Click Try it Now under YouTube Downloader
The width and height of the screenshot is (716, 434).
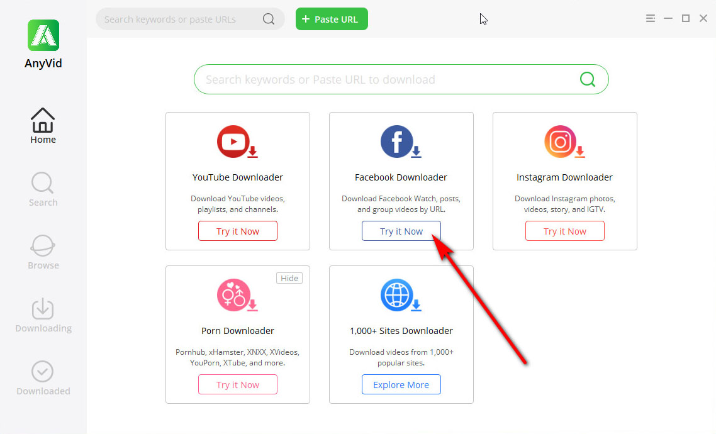tap(237, 231)
